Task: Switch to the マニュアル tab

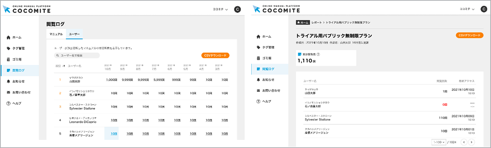Action: coord(56,34)
